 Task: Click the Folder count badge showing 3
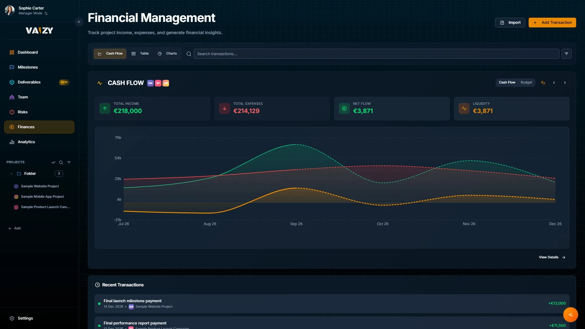pos(59,174)
